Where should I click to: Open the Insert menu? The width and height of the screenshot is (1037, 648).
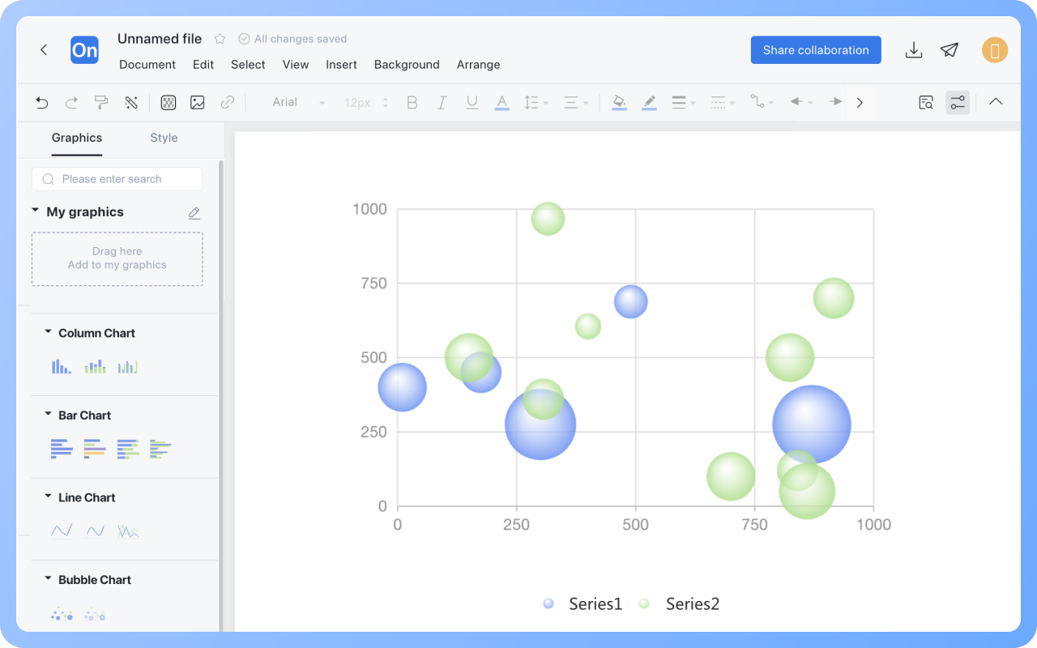(342, 65)
